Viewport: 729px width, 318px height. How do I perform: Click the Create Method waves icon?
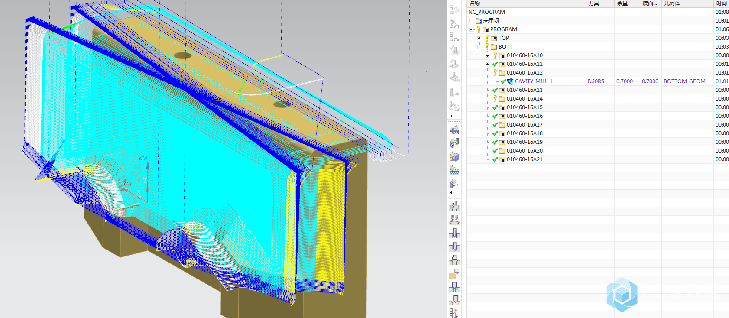click(x=454, y=170)
